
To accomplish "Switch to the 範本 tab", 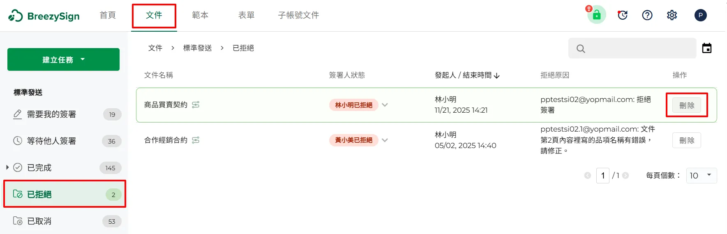I will pyautogui.click(x=200, y=15).
